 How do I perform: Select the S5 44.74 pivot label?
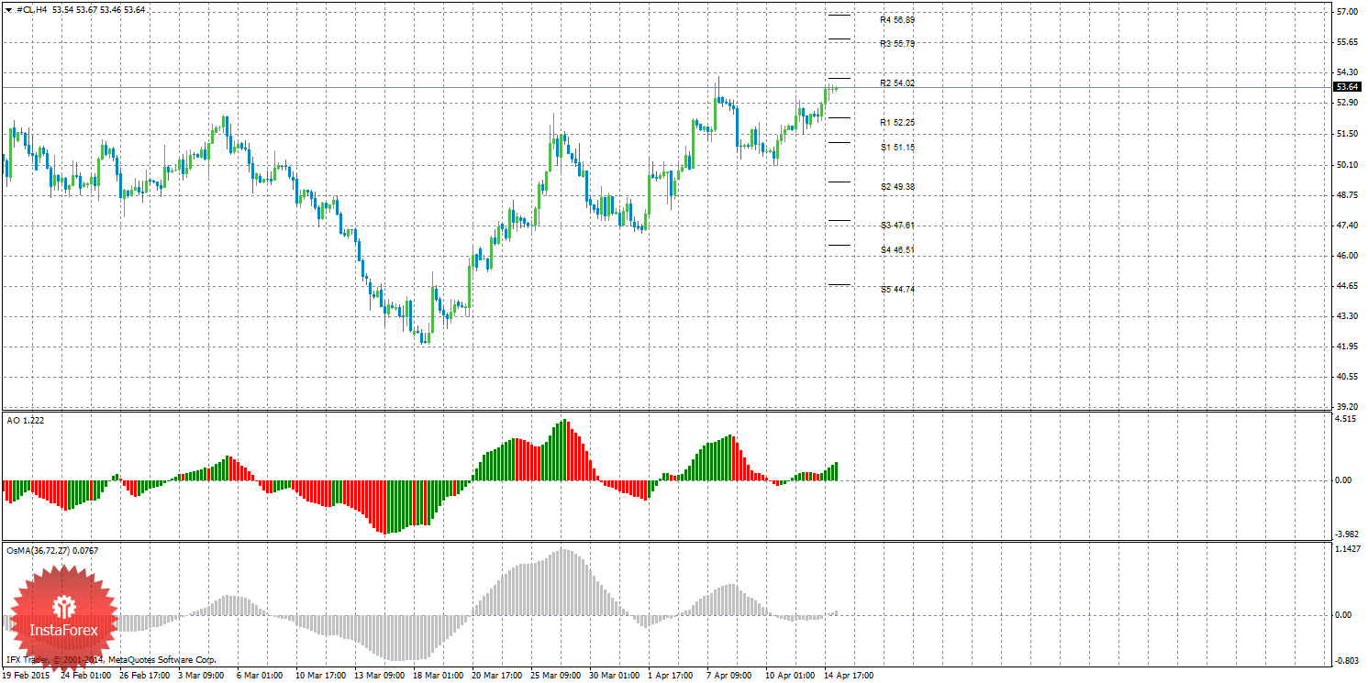897,289
